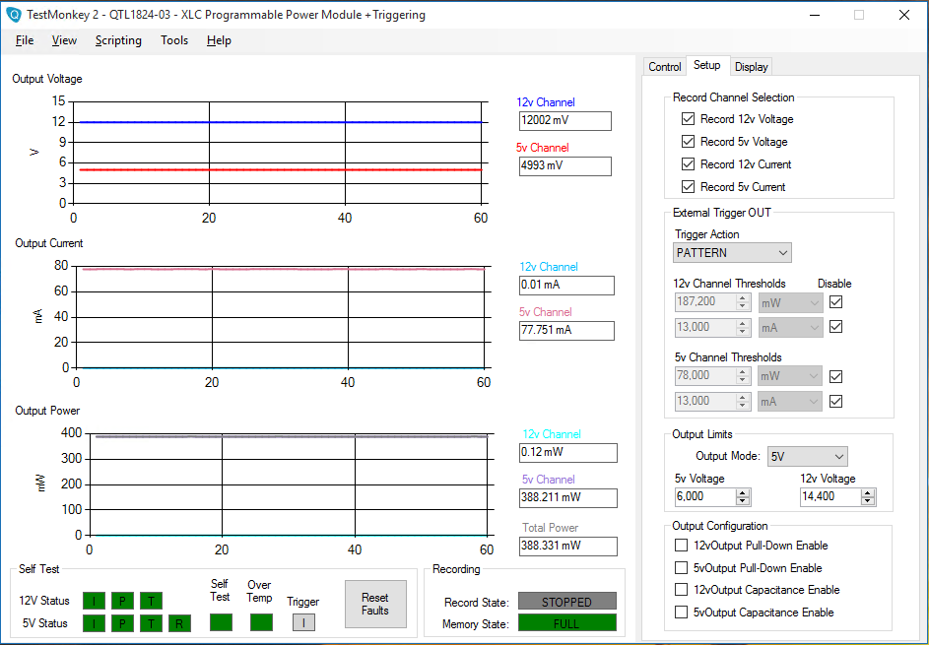Click the 5V Status R indicator
The width and height of the screenshot is (929, 645).
[179, 623]
